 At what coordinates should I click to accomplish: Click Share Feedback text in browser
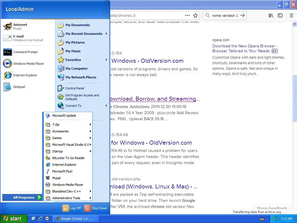[272, 208]
